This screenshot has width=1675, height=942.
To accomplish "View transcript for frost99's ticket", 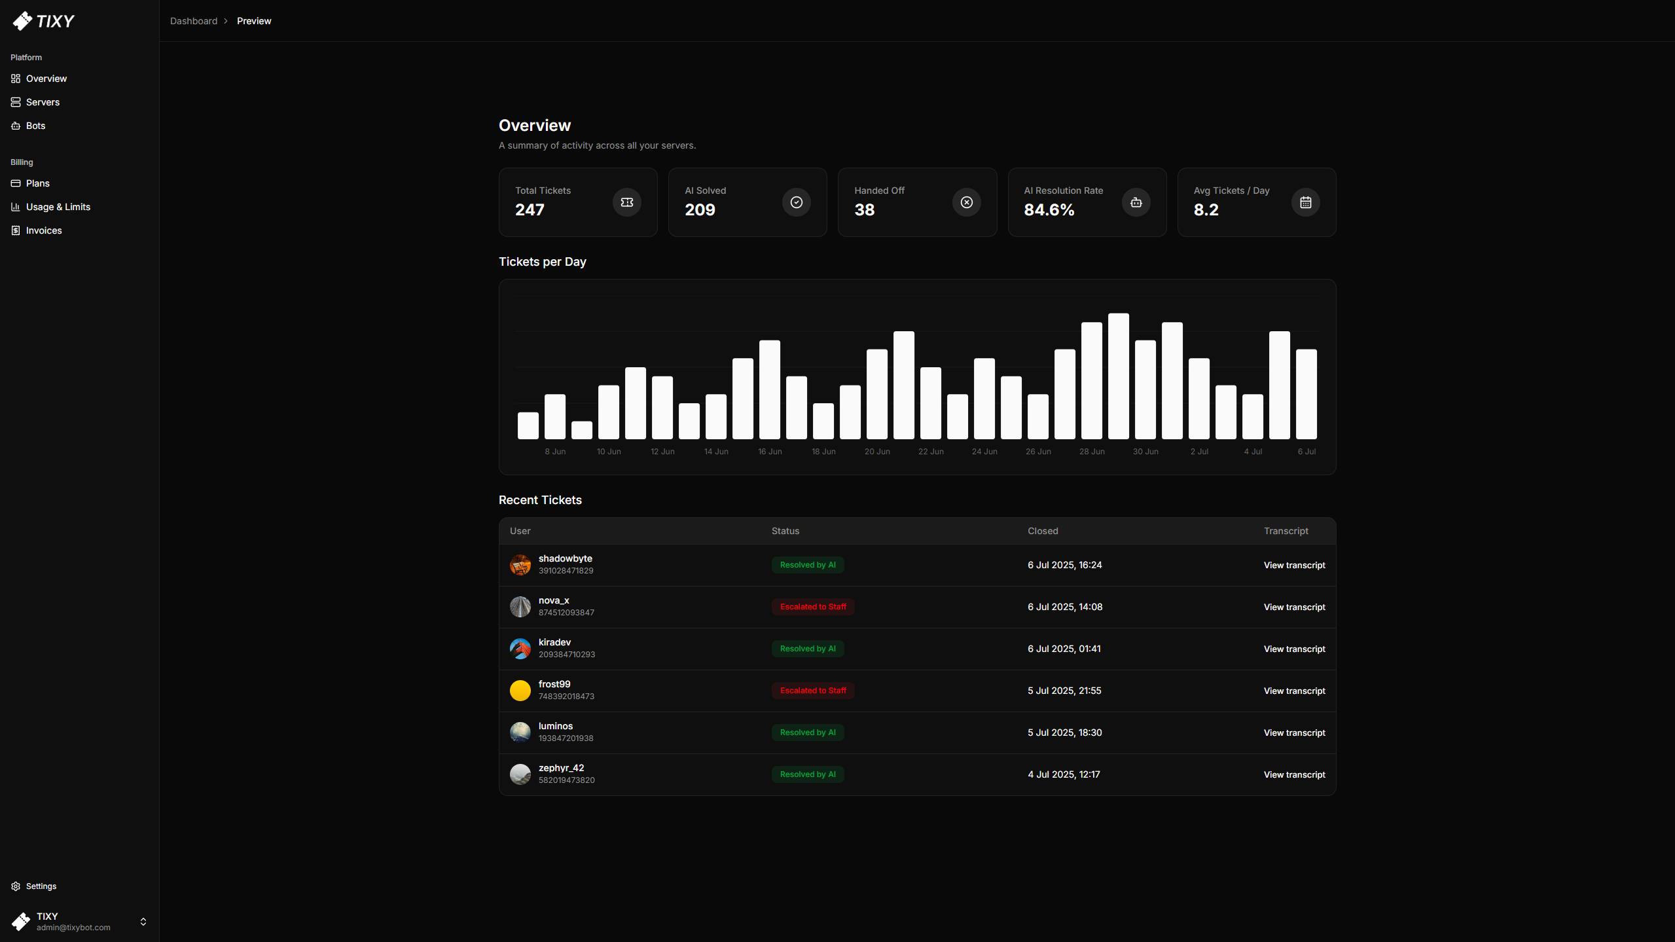I will click(x=1294, y=691).
